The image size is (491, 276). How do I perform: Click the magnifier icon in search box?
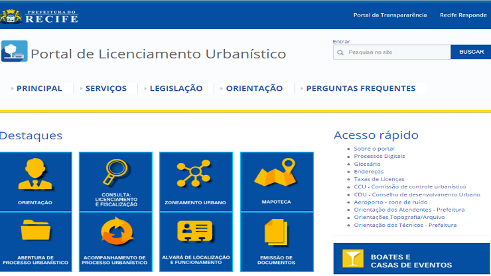tap(340, 52)
